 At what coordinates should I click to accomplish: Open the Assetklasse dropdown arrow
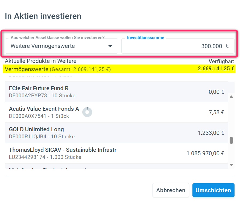pyautogui.click(x=110, y=46)
